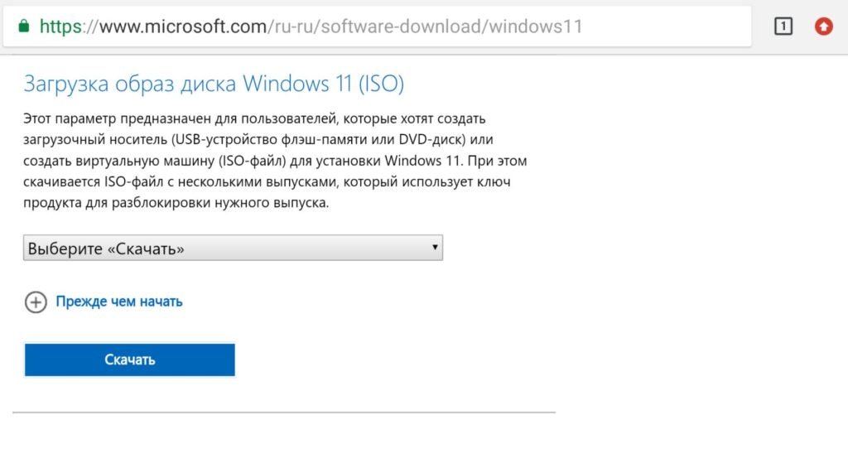Image resolution: width=848 pixels, height=449 pixels.
Task: Click the last line ending нужного выпуска
Action: pyautogui.click(x=176, y=204)
